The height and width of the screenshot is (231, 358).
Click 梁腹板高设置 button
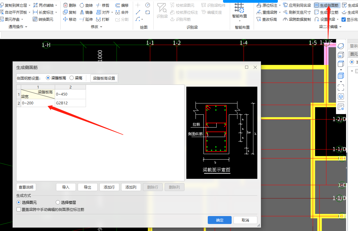click(104, 78)
